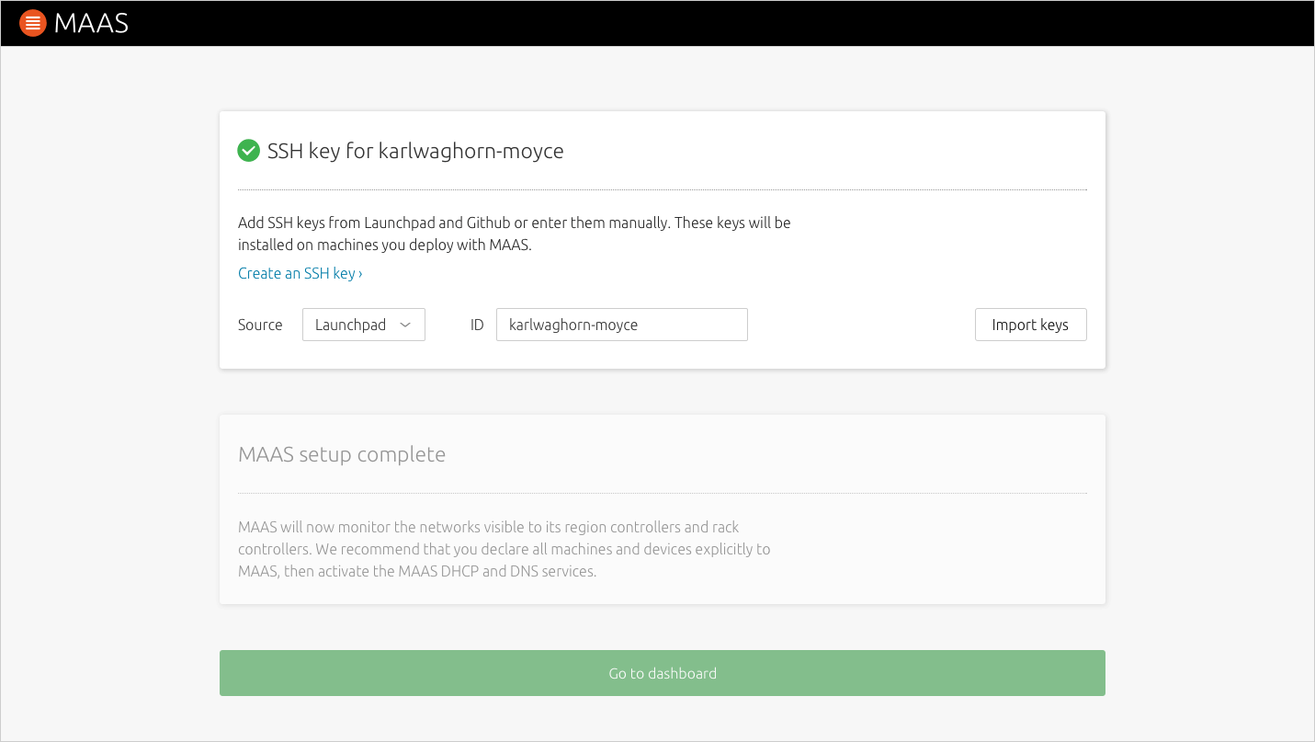1315x742 pixels.
Task: Open the Create an SSH key link
Action: click(x=300, y=273)
